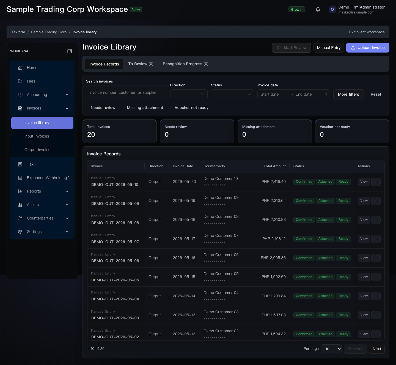Open Output invoices in sidebar
This screenshot has width=396, height=365.
click(42, 150)
